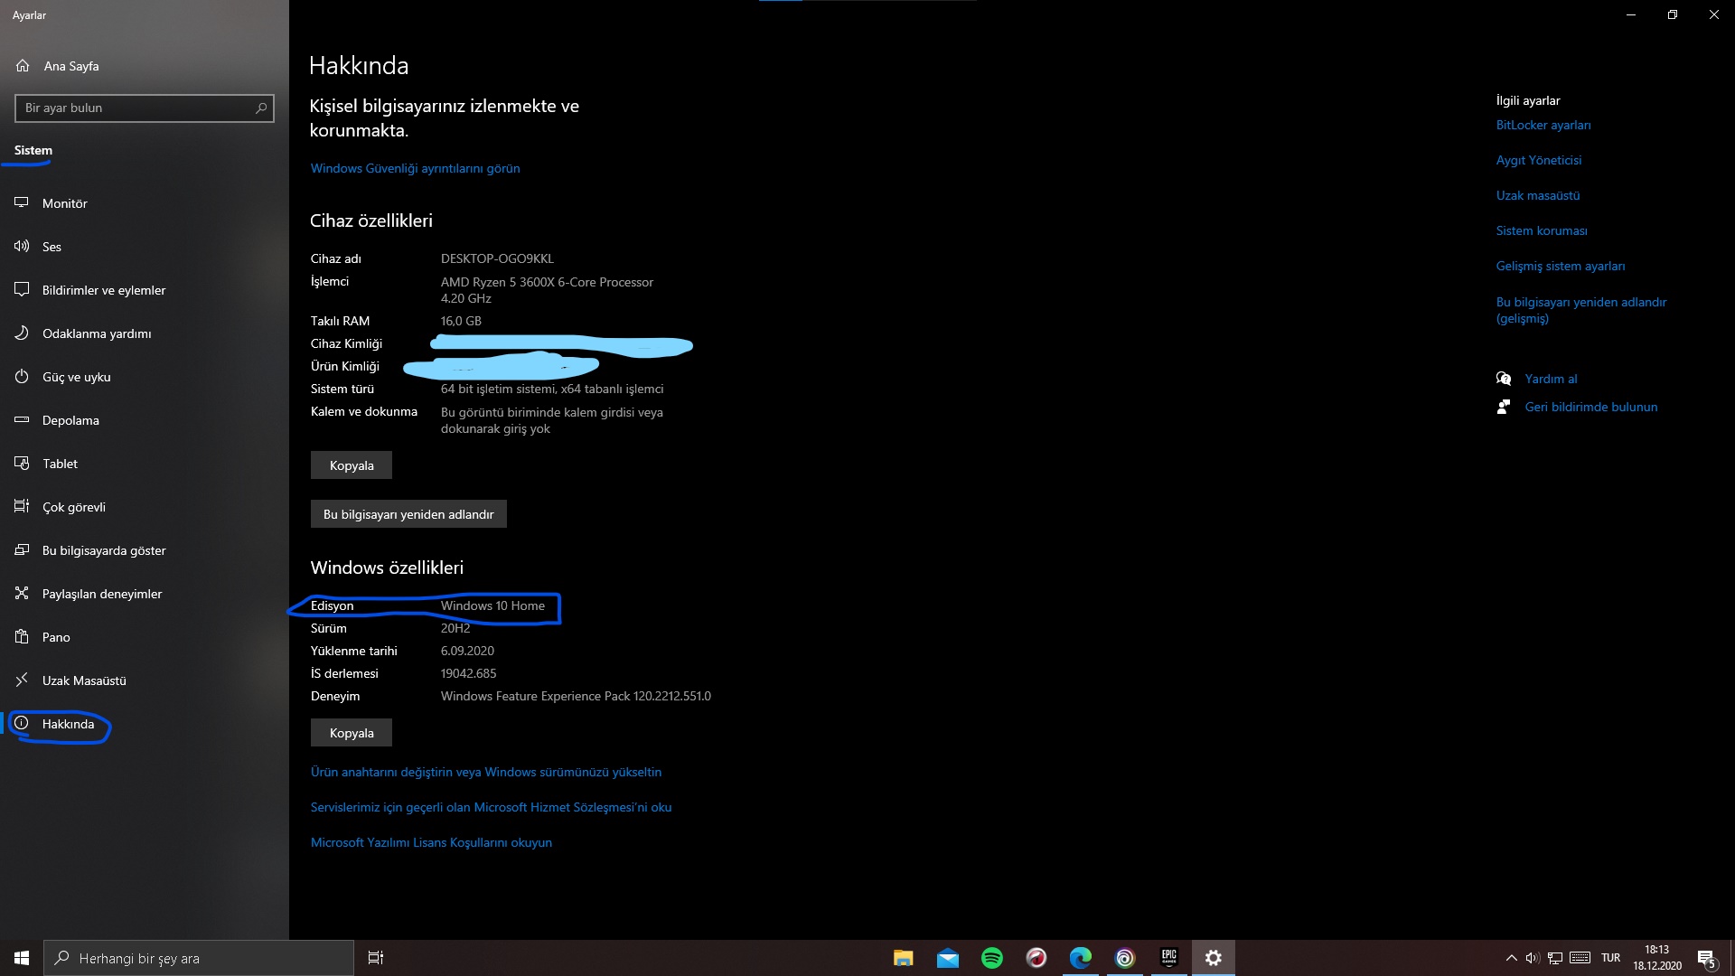Open Aygıt Yöneticisi link

click(1539, 161)
